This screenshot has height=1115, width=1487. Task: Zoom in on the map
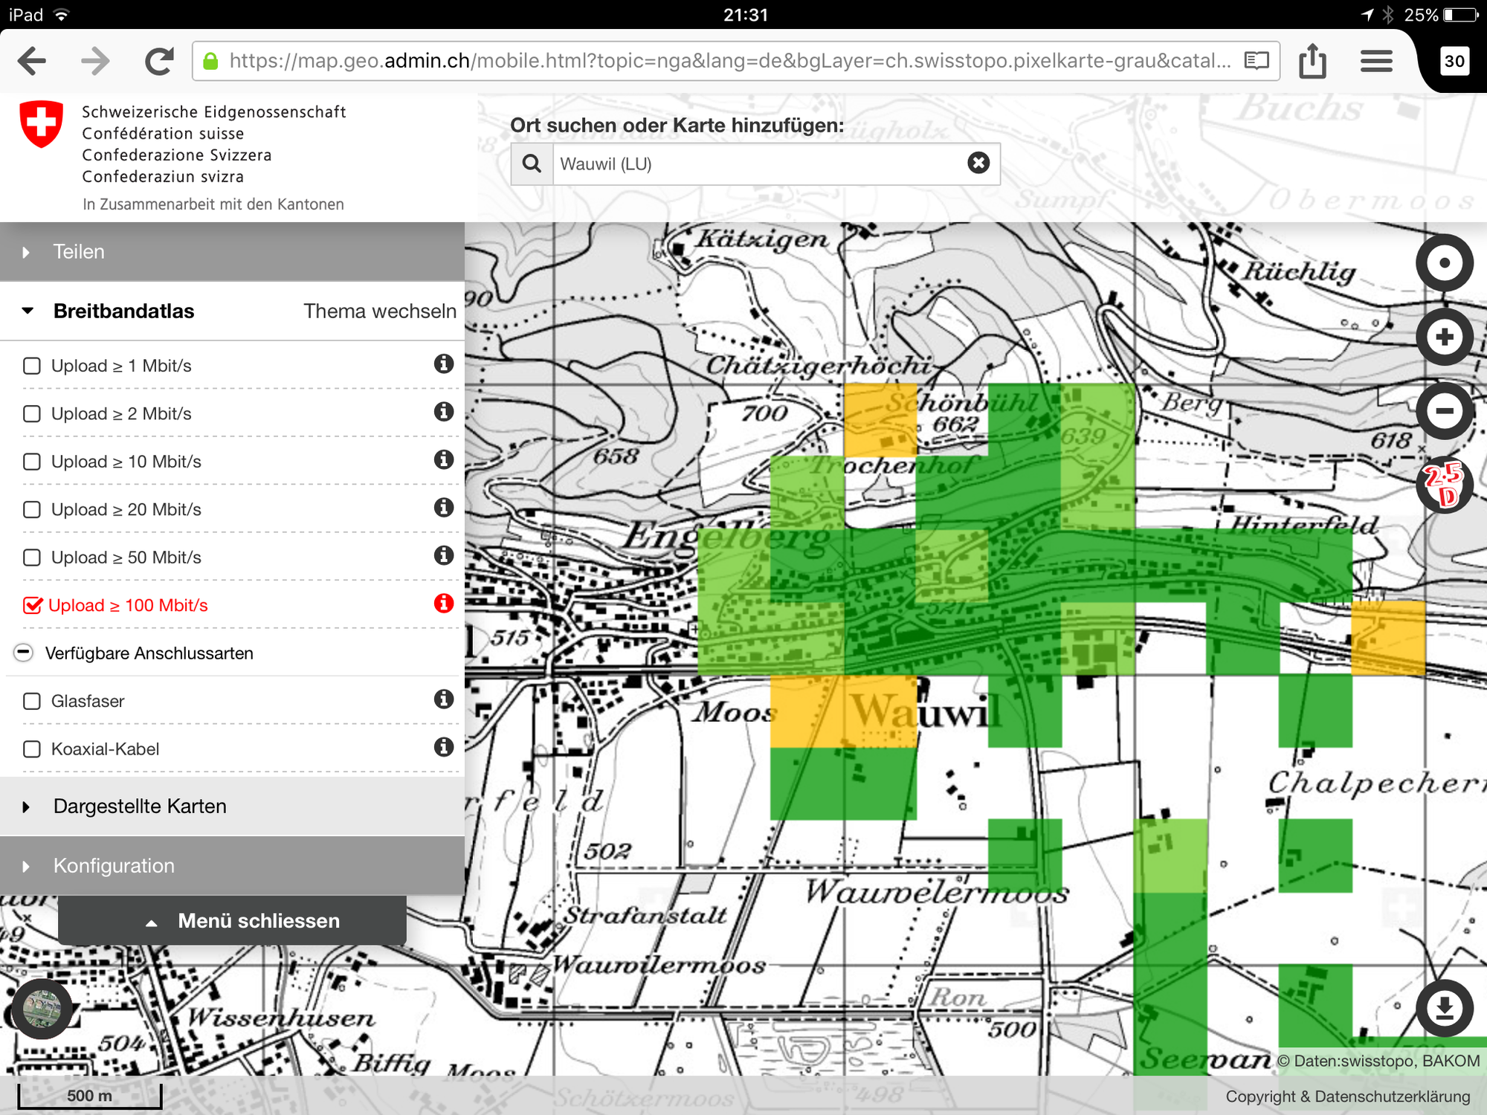(1444, 337)
